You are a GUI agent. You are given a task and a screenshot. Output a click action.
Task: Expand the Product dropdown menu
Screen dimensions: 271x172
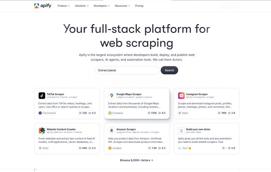(64, 6)
